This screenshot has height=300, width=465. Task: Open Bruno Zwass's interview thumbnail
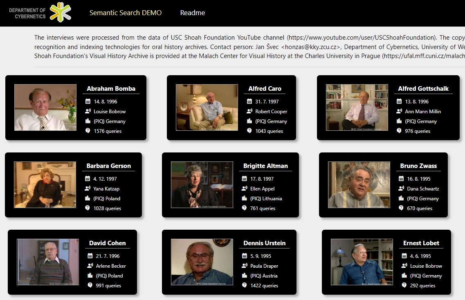pos(359,185)
